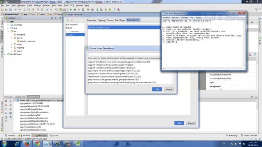Screen dimensions: 262x147
Task: Expand the menu folder
Action: (x=11, y=45)
